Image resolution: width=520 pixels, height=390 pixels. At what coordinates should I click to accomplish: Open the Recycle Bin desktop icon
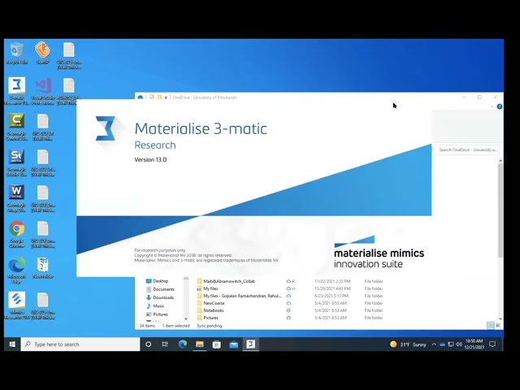point(16,53)
